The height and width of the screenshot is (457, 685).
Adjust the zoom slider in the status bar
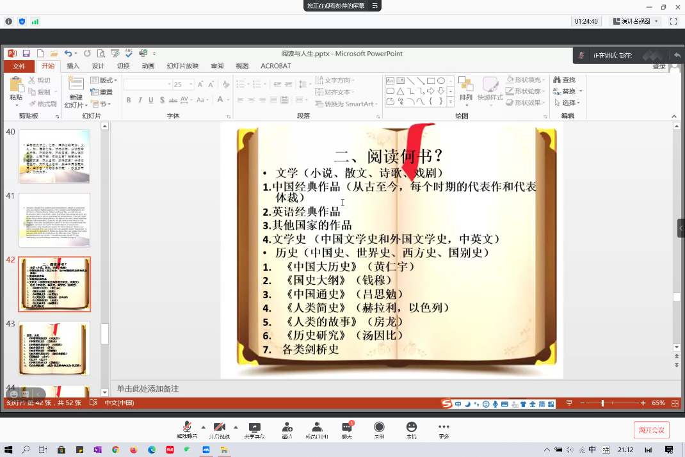[x=603, y=403]
